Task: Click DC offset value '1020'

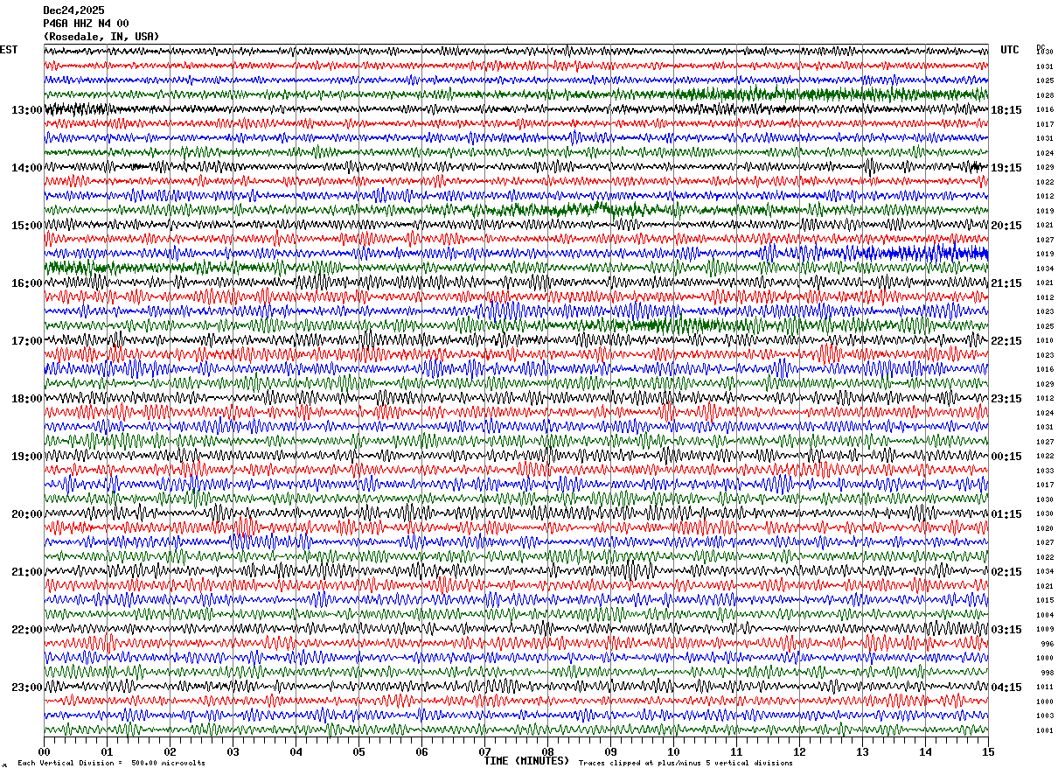Action: (1044, 528)
